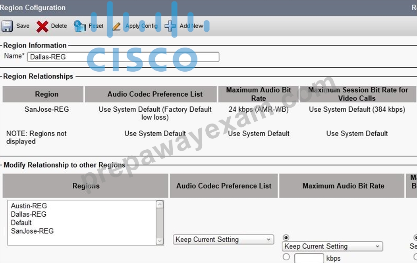Click the scroll-up arrow of the Regions list

pyautogui.click(x=160, y=204)
